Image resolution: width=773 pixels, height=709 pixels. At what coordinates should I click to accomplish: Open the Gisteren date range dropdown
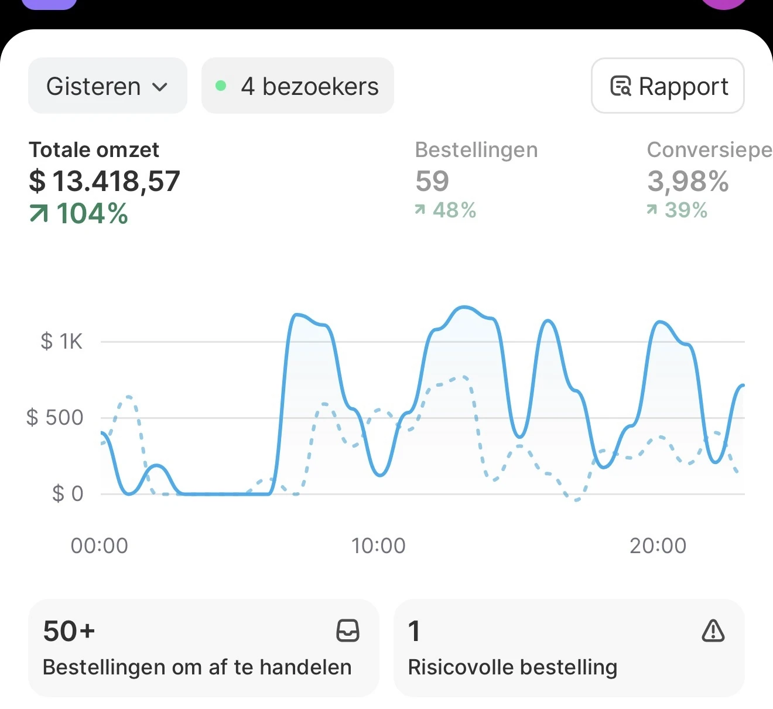[108, 86]
